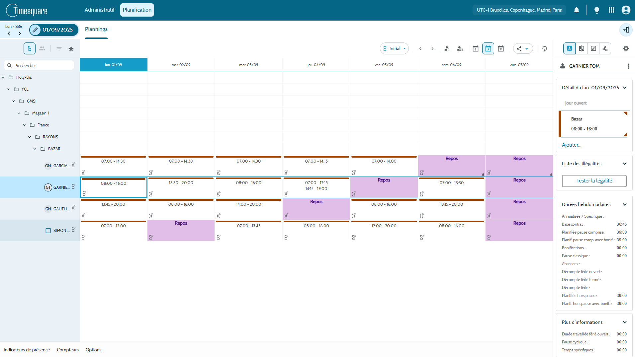Screen dimensions: 635x357
Task: Open the share dropdown
Action: point(523,48)
